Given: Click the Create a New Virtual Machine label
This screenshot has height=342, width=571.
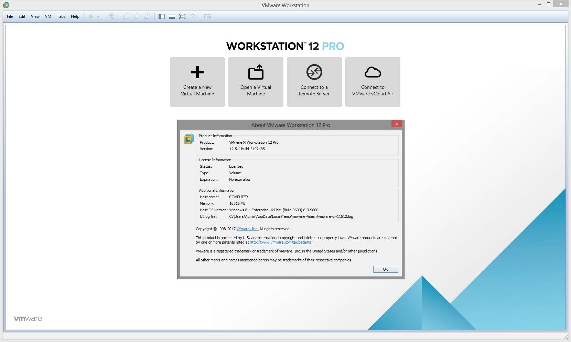Looking at the screenshot, I should [197, 91].
